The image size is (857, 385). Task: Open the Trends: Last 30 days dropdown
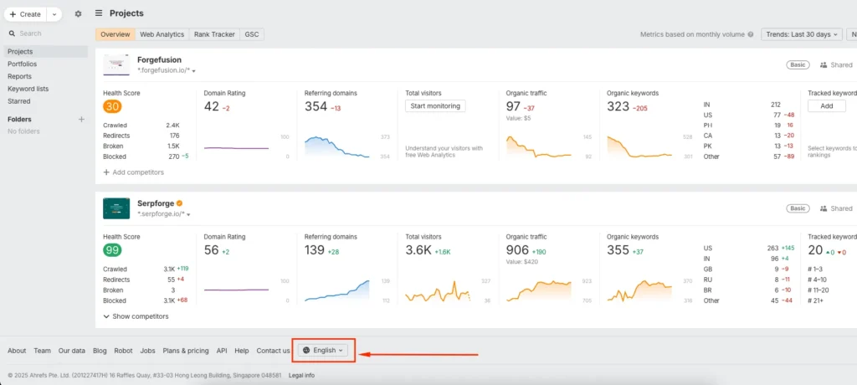coord(801,34)
